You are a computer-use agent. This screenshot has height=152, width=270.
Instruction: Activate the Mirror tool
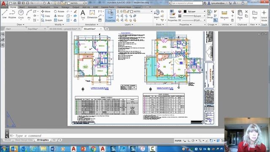pos(59,16)
